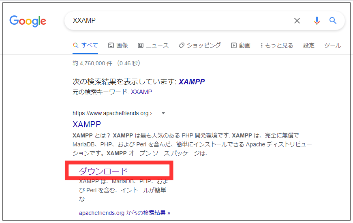Open the 設定 menu
Screen dimensions: 353x223
tap(309, 45)
